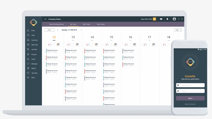Click the Days Left in Trial badge 24
Viewport: 212px width, 119px height.
tap(154, 19)
